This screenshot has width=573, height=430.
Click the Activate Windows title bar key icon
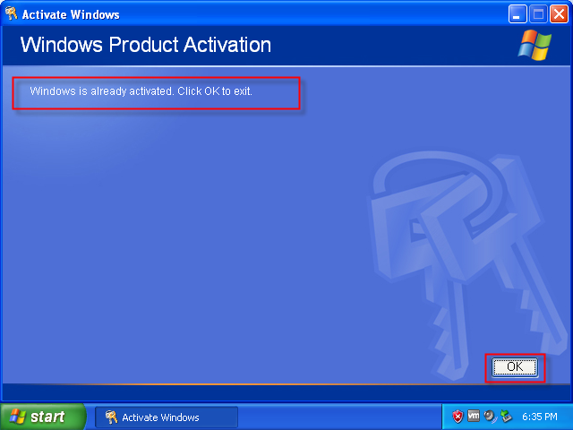pos(12,13)
